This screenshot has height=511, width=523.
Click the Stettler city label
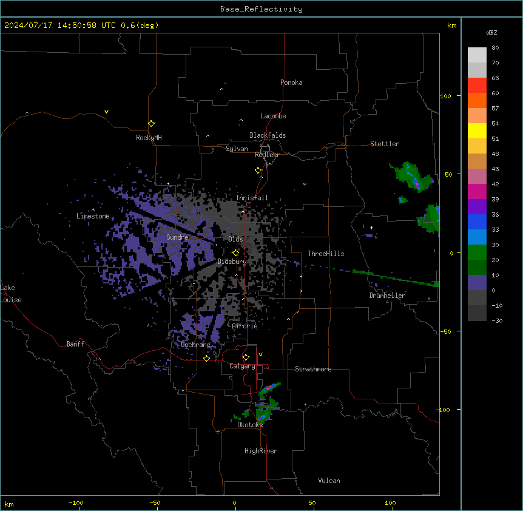[385, 144]
